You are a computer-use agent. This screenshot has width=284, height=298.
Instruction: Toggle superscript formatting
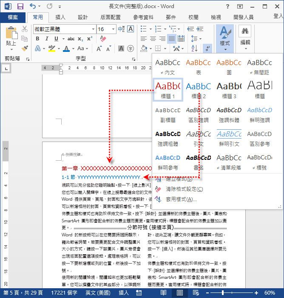click(x=90, y=39)
